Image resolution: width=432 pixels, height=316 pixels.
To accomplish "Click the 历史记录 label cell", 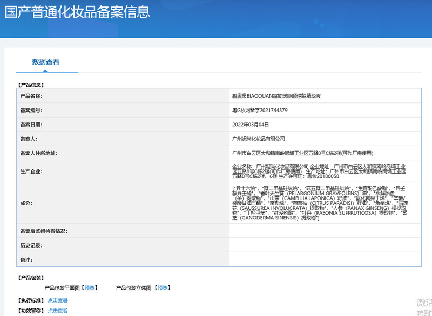I will point(123,245).
